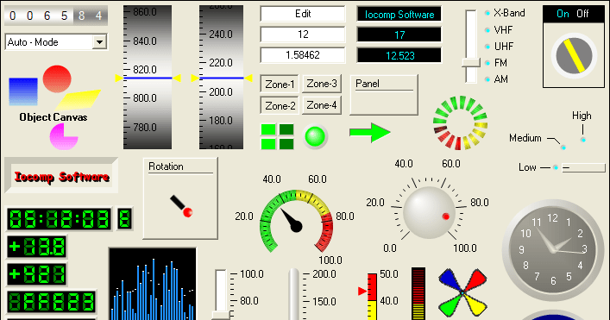Click the field containing 1.58462
Screen dimensions: 610x320
coord(303,55)
